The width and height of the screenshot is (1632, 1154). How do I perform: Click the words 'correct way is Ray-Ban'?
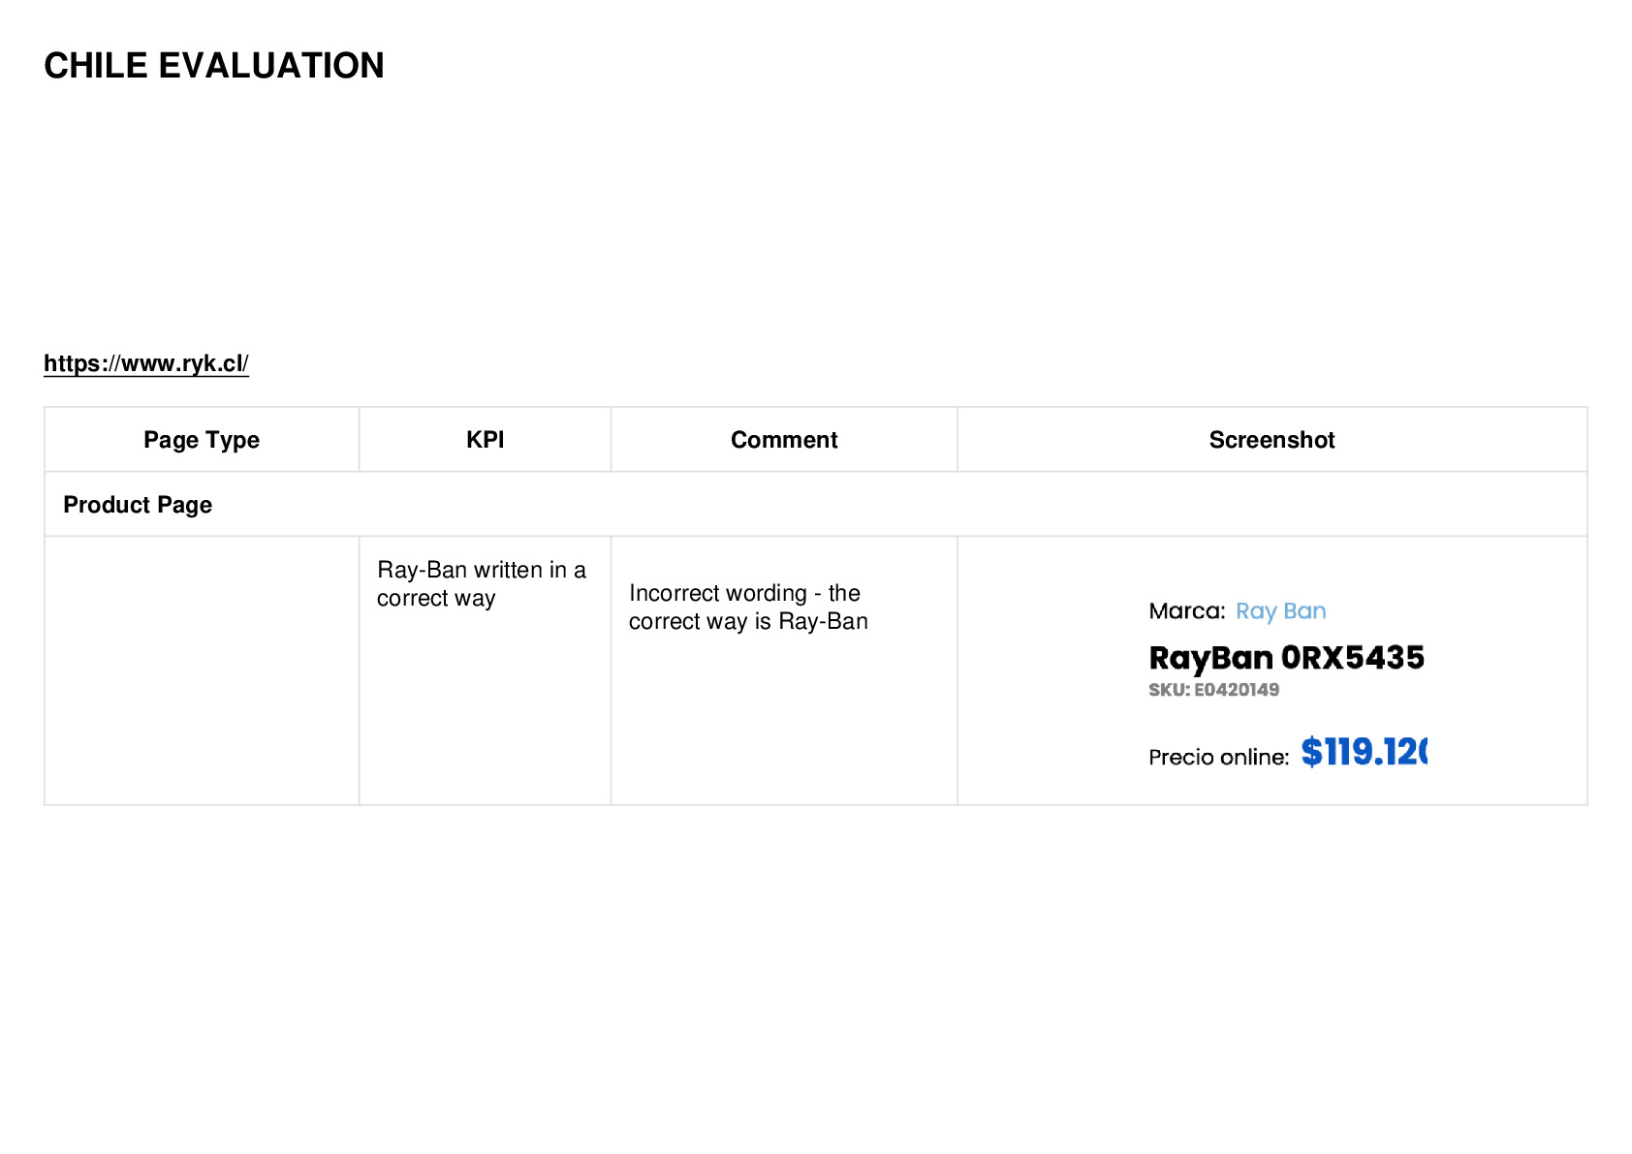tap(748, 622)
